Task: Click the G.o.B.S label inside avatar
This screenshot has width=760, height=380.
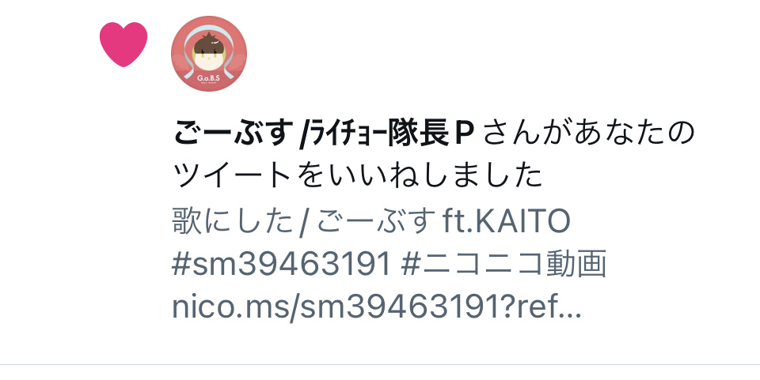Action: pyautogui.click(x=209, y=78)
